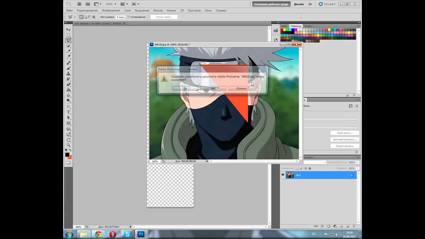Toggle visibility of Фон layer

(x=283, y=175)
